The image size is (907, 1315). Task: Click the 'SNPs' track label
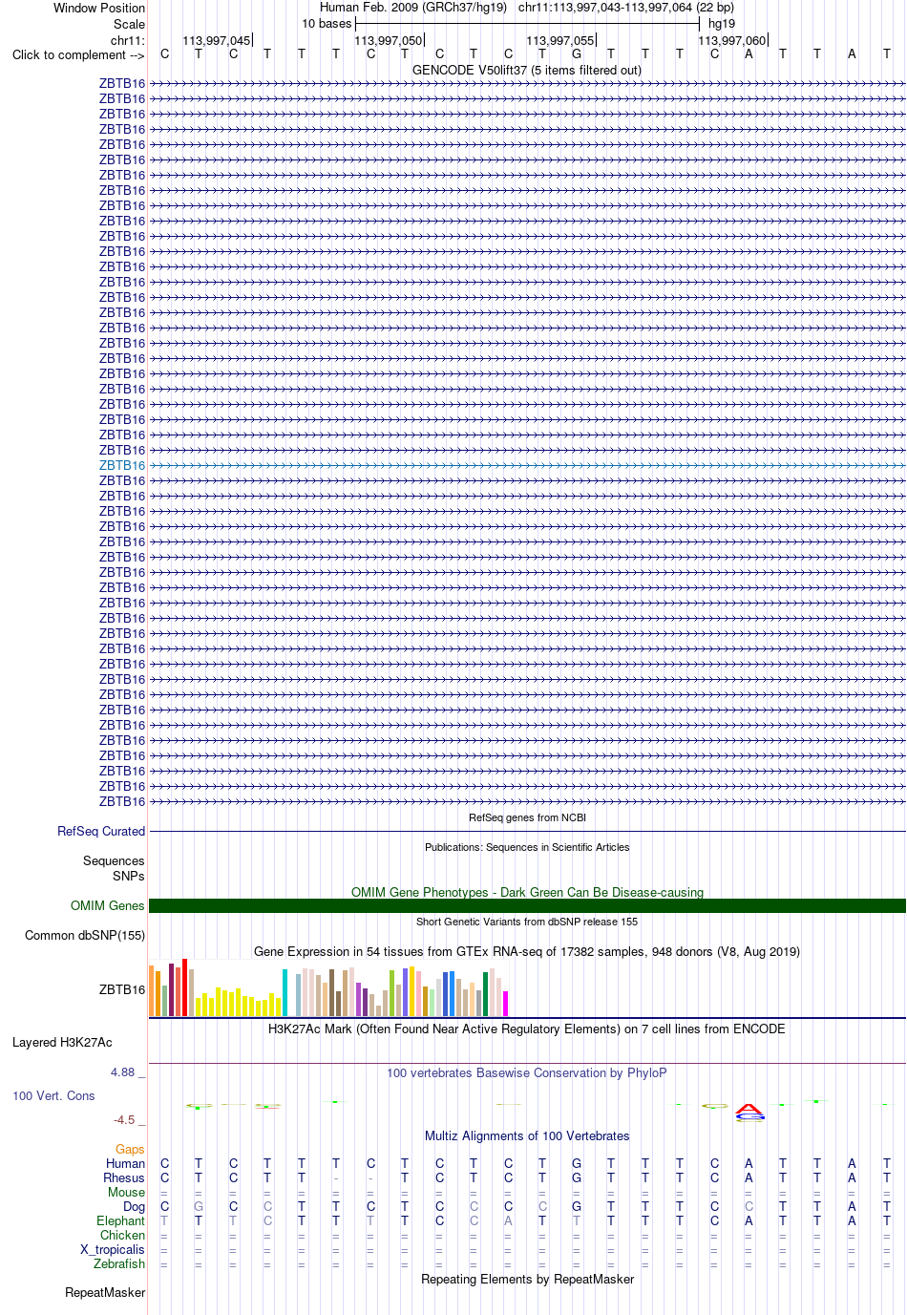pos(129,876)
